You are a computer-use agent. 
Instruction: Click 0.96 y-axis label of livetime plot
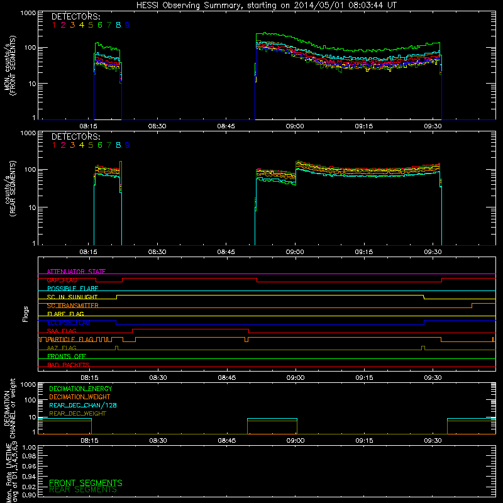(29, 466)
